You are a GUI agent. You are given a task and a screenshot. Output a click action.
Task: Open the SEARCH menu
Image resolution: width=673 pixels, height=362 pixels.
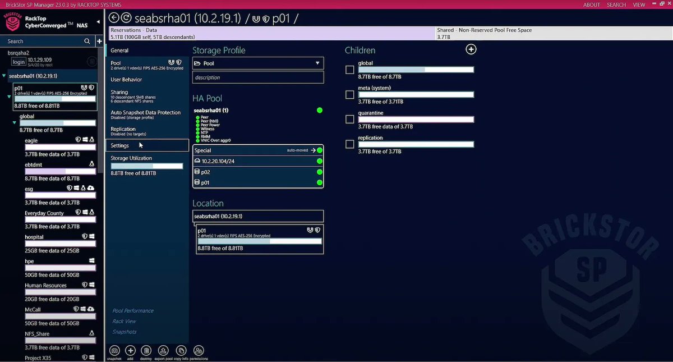coord(616,4)
